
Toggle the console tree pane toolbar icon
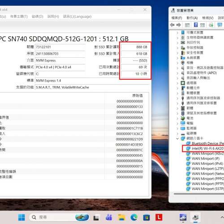187,25
